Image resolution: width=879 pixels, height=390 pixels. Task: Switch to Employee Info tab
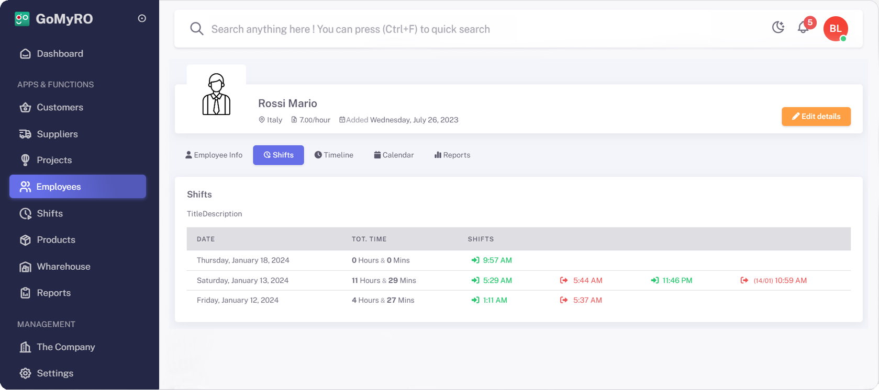click(214, 155)
